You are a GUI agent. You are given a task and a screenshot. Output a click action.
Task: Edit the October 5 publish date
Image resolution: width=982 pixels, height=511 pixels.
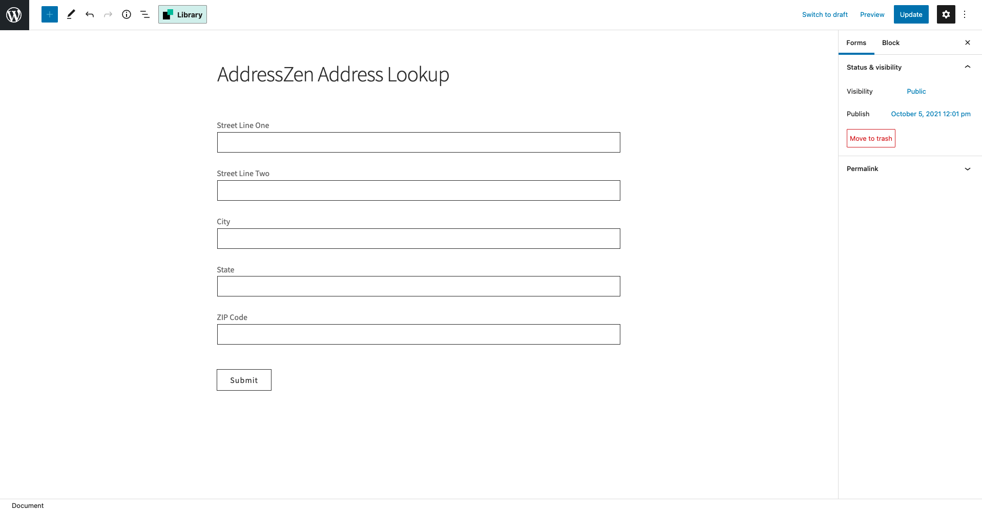coord(931,114)
